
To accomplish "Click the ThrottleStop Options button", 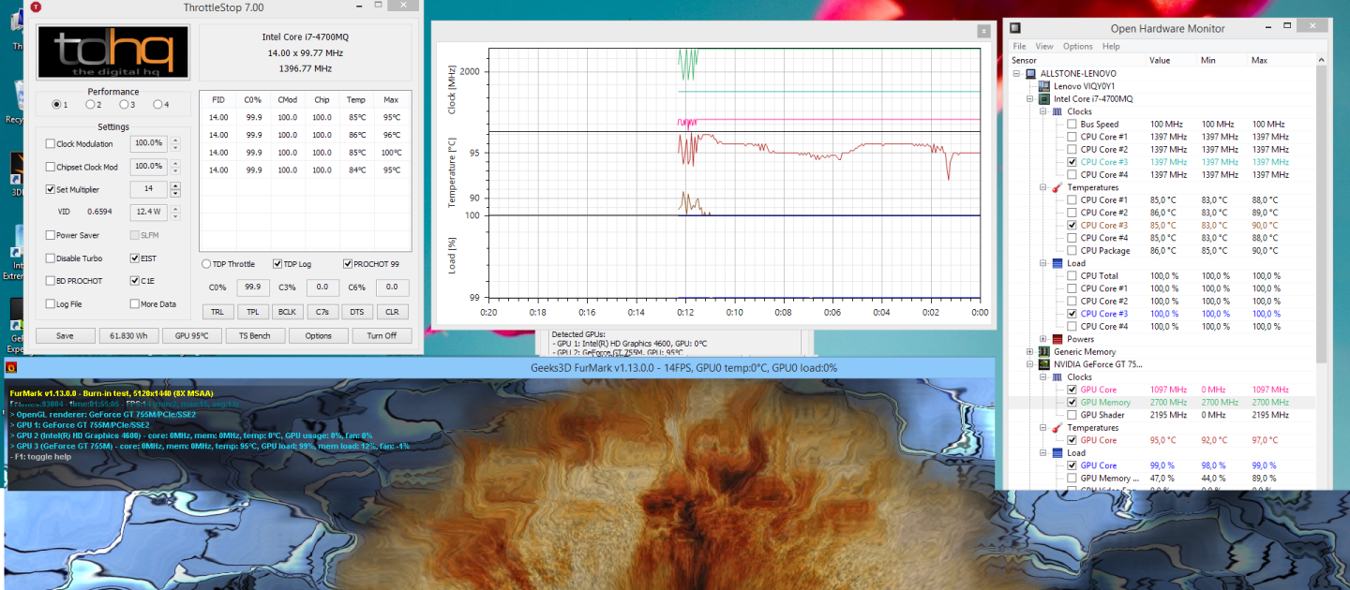I will (x=318, y=335).
